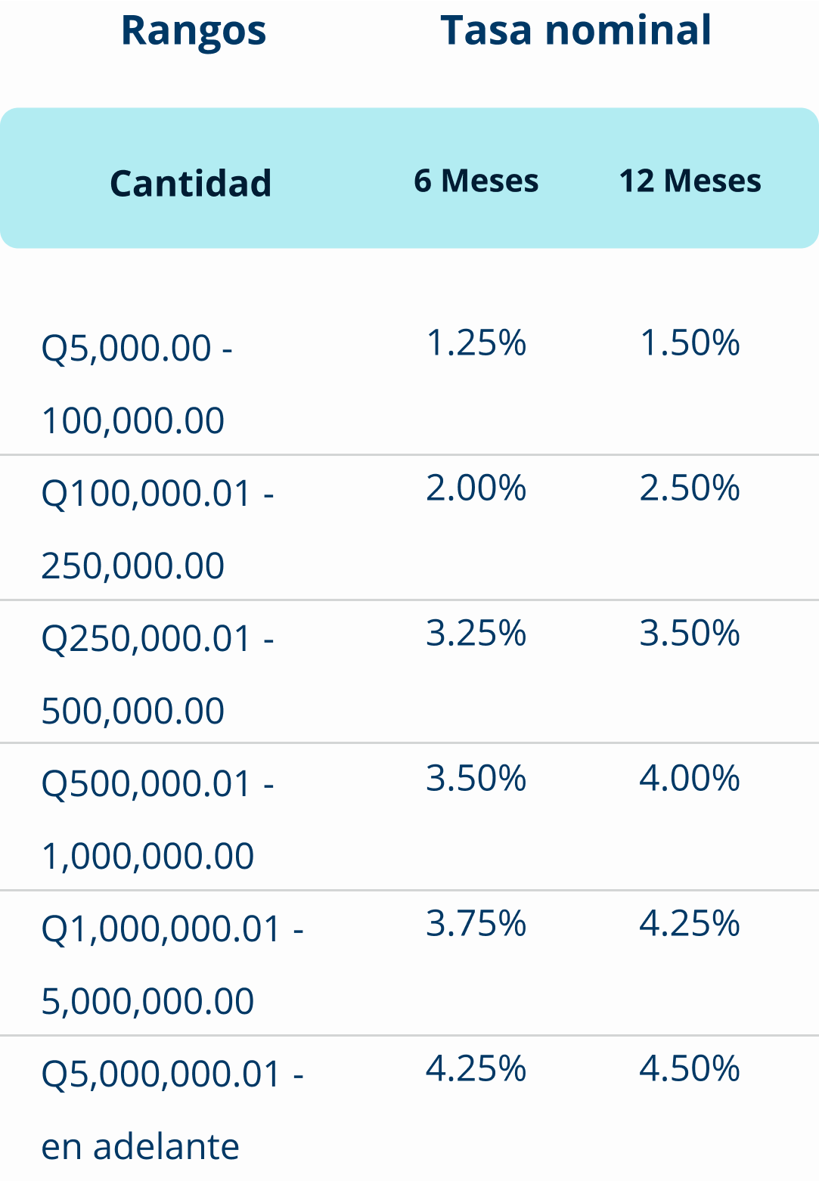This screenshot has height=1181, width=819.
Task: Select the 12 Meses column header
Action: pyautogui.click(x=690, y=181)
